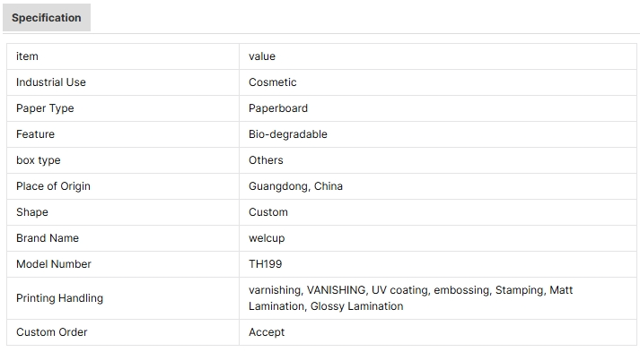The height and width of the screenshot is (352, 640).
Task: Click the Cosmetic value cell
Action: (x=438, y=82)
